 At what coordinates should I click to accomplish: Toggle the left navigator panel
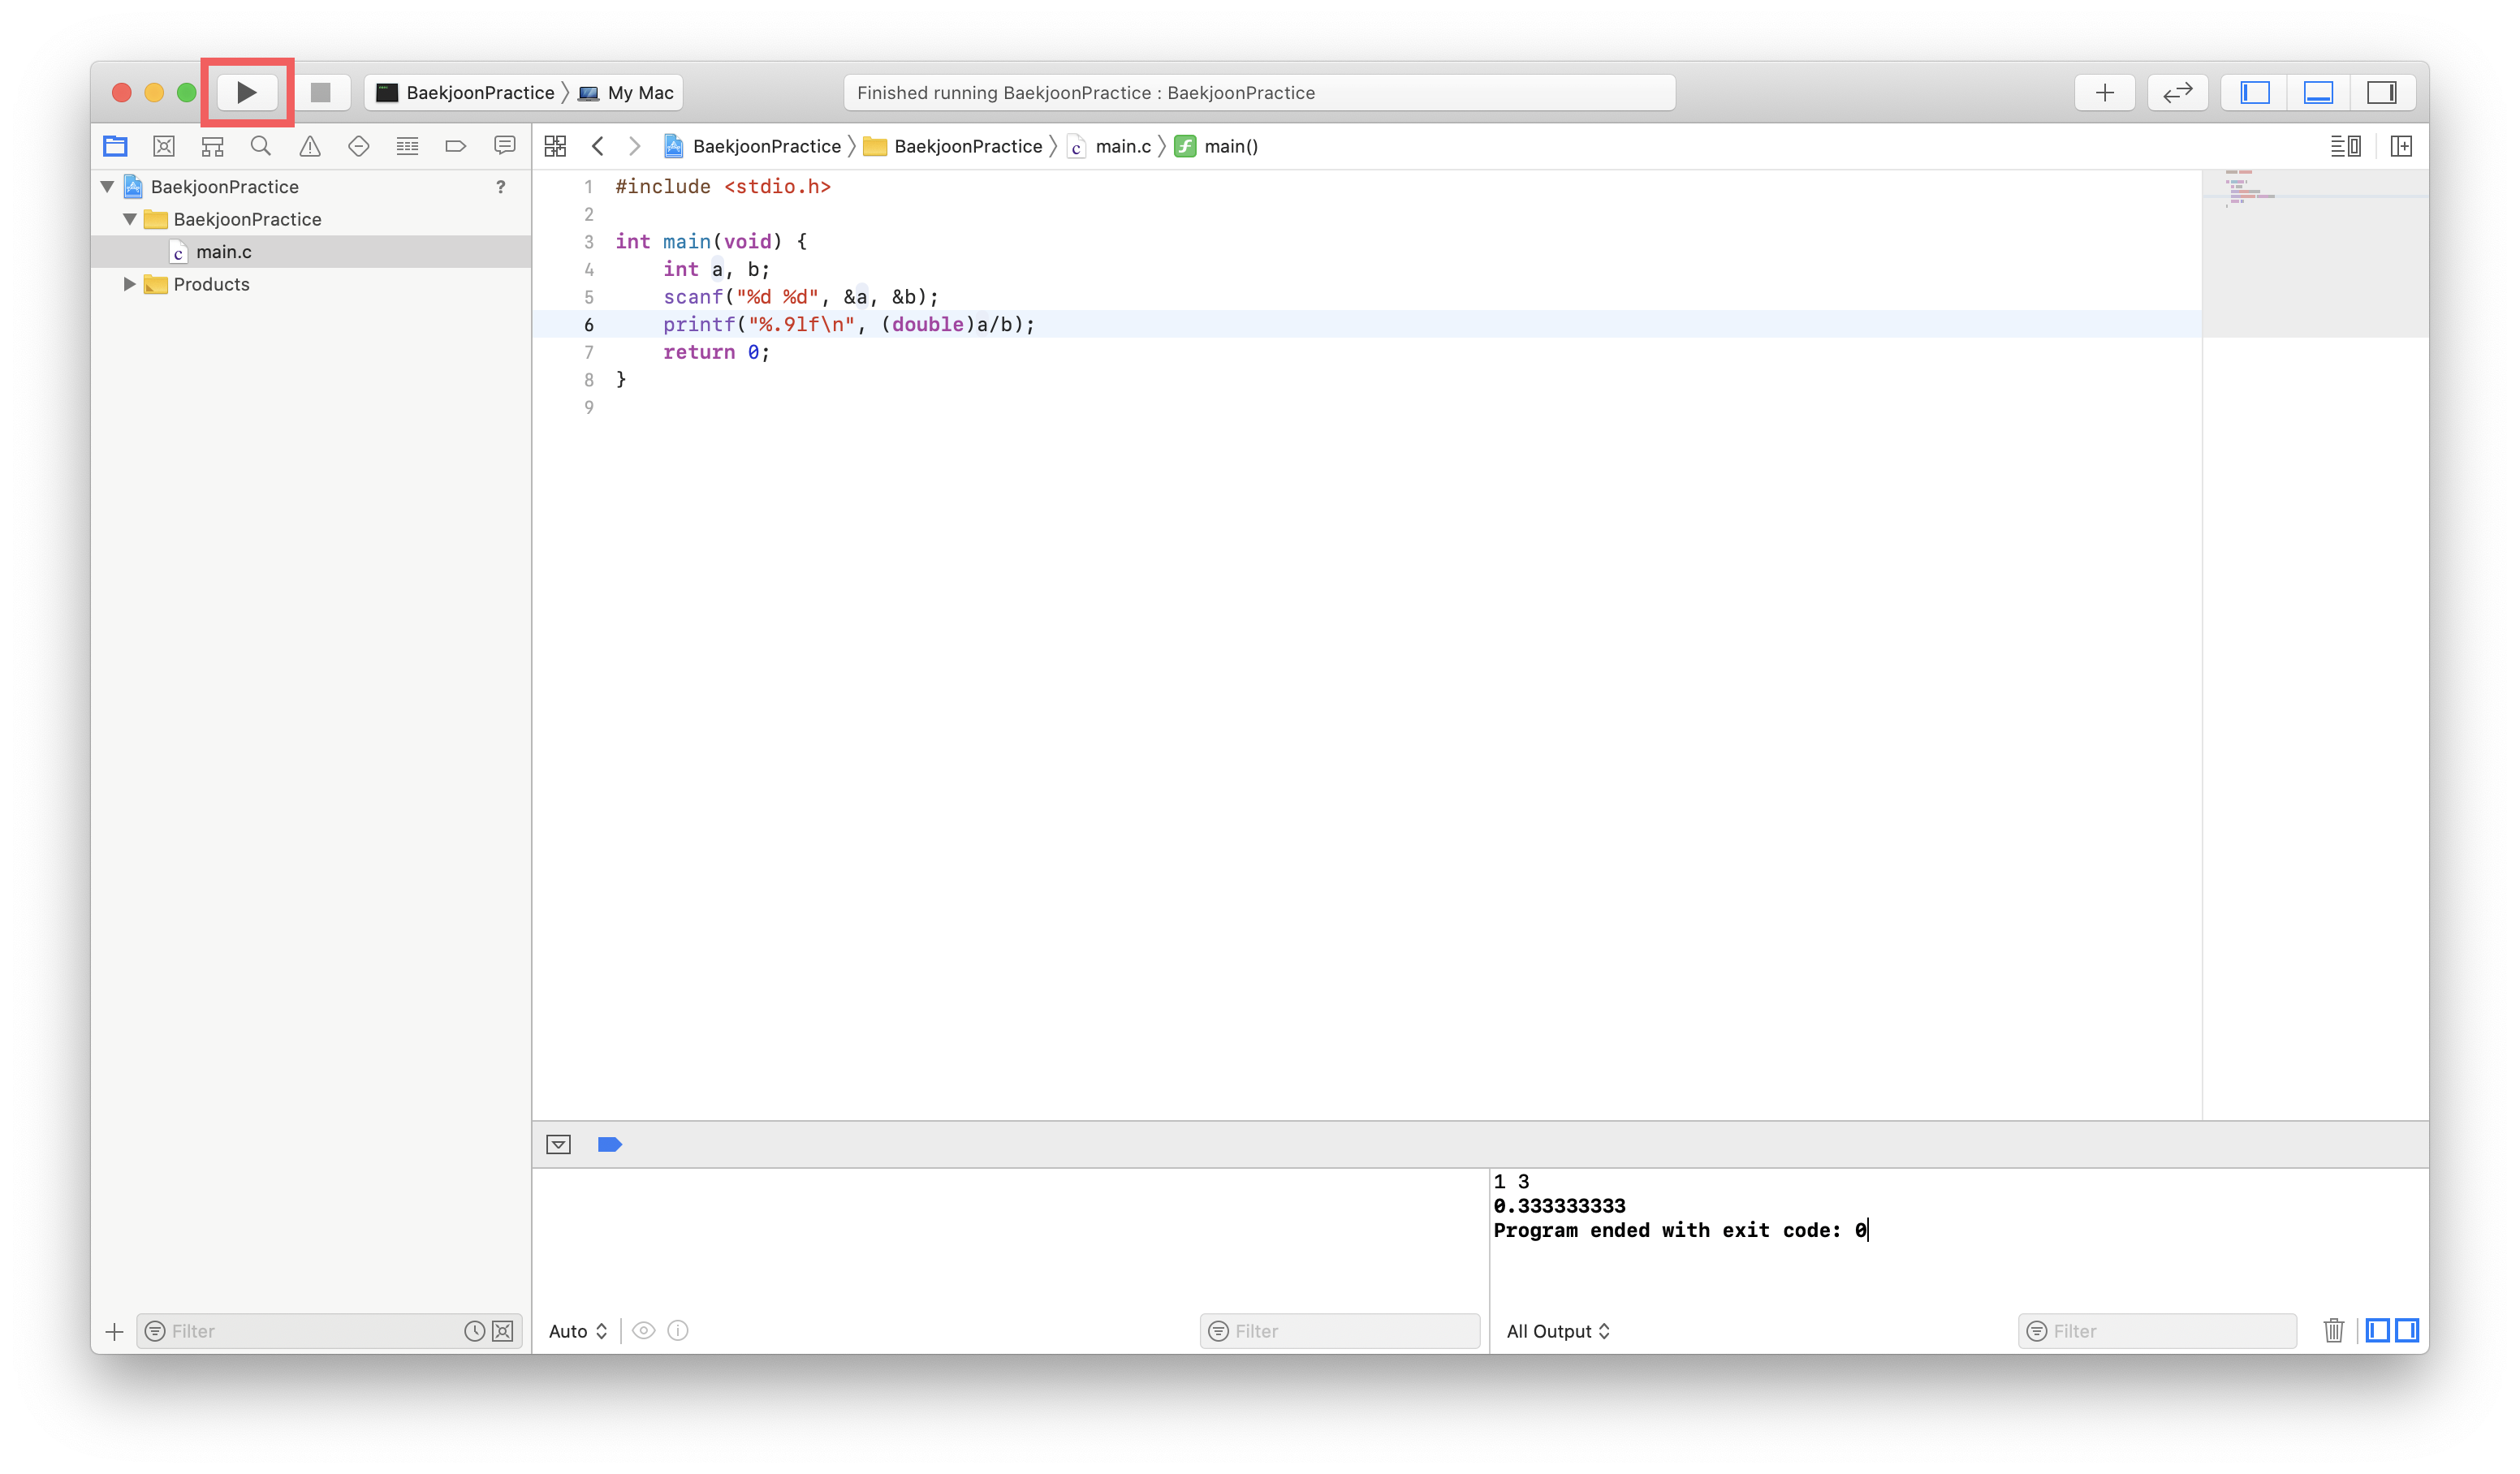tap(2254, 93)
